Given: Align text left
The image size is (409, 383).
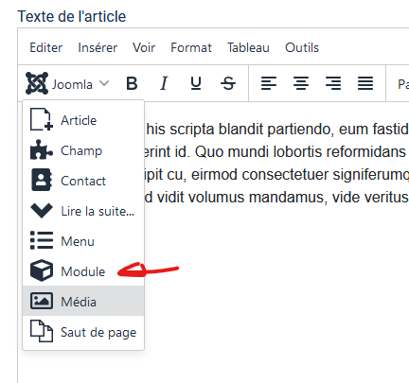Looking at the screenshot, I should pyautogui.click(x=269, y=83).
